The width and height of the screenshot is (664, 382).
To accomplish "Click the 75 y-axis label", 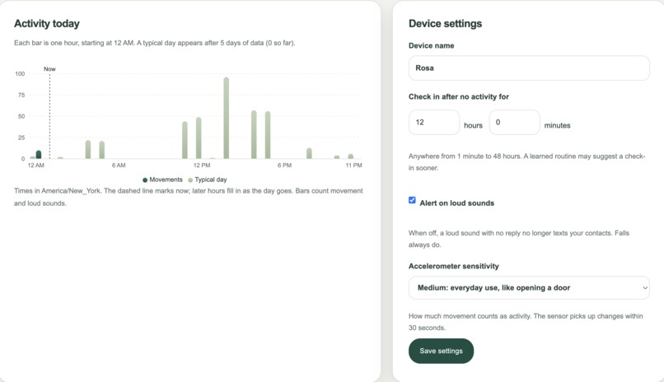I will (x=21, y=95).
